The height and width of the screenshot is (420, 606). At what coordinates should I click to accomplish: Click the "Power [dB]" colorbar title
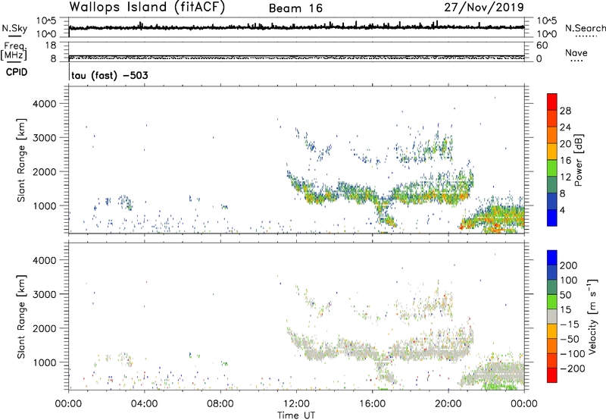[578, 160]
